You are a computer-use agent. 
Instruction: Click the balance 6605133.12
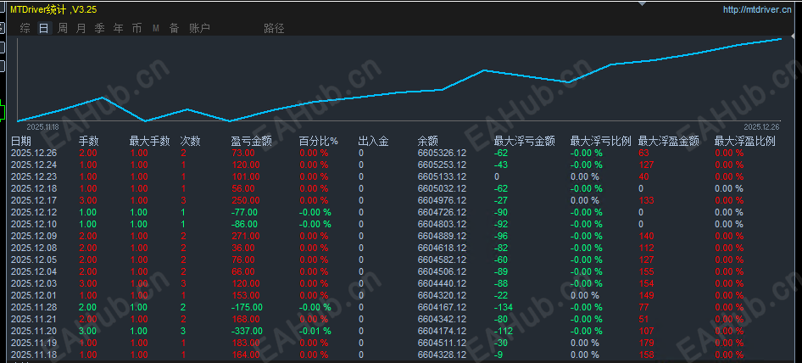click(442, 176)
